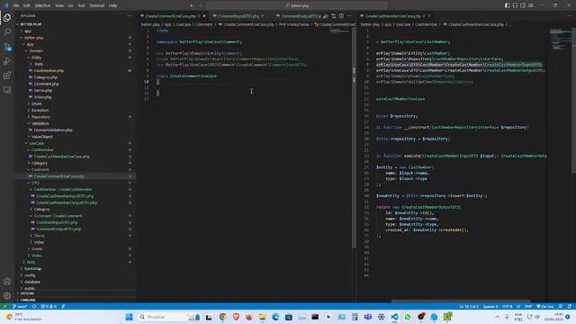Switch to CommentInputDTO.php tab
This screenshot has height=324, width=576.
click(238, 16)
